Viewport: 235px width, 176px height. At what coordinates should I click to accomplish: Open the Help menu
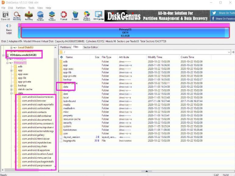(48, 8)
